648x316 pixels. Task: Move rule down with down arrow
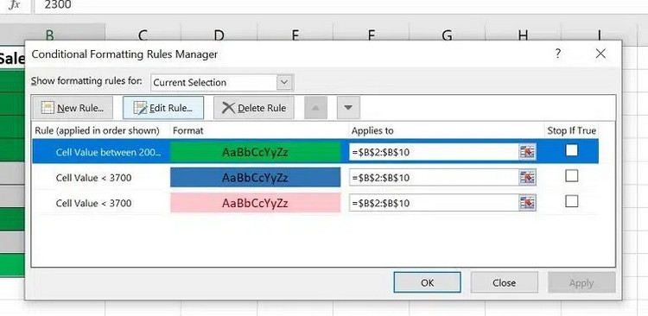click(348, 108)
